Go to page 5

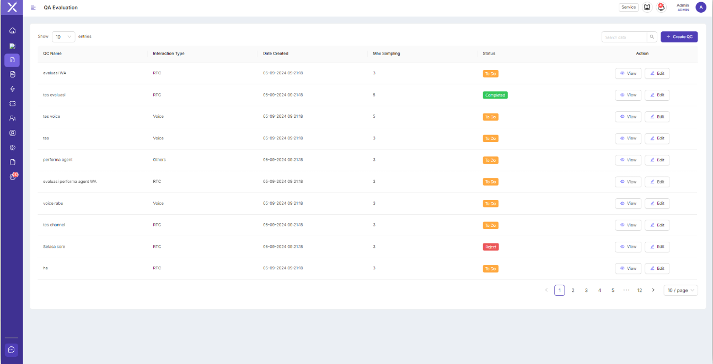pyautogui.click(x=613, y=290)
